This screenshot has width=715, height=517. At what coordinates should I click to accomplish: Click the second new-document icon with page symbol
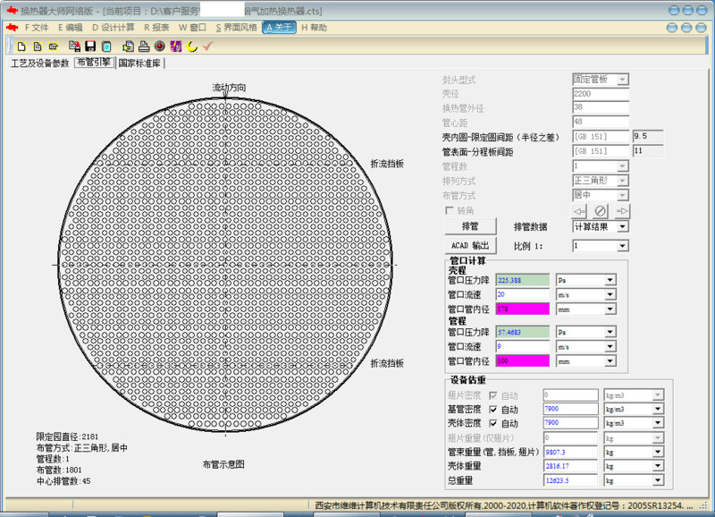click(x=38, y=47)
